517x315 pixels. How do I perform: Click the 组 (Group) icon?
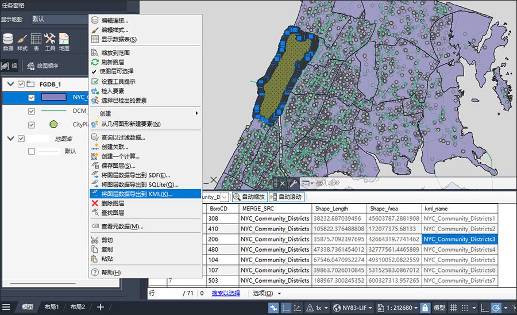9,66
